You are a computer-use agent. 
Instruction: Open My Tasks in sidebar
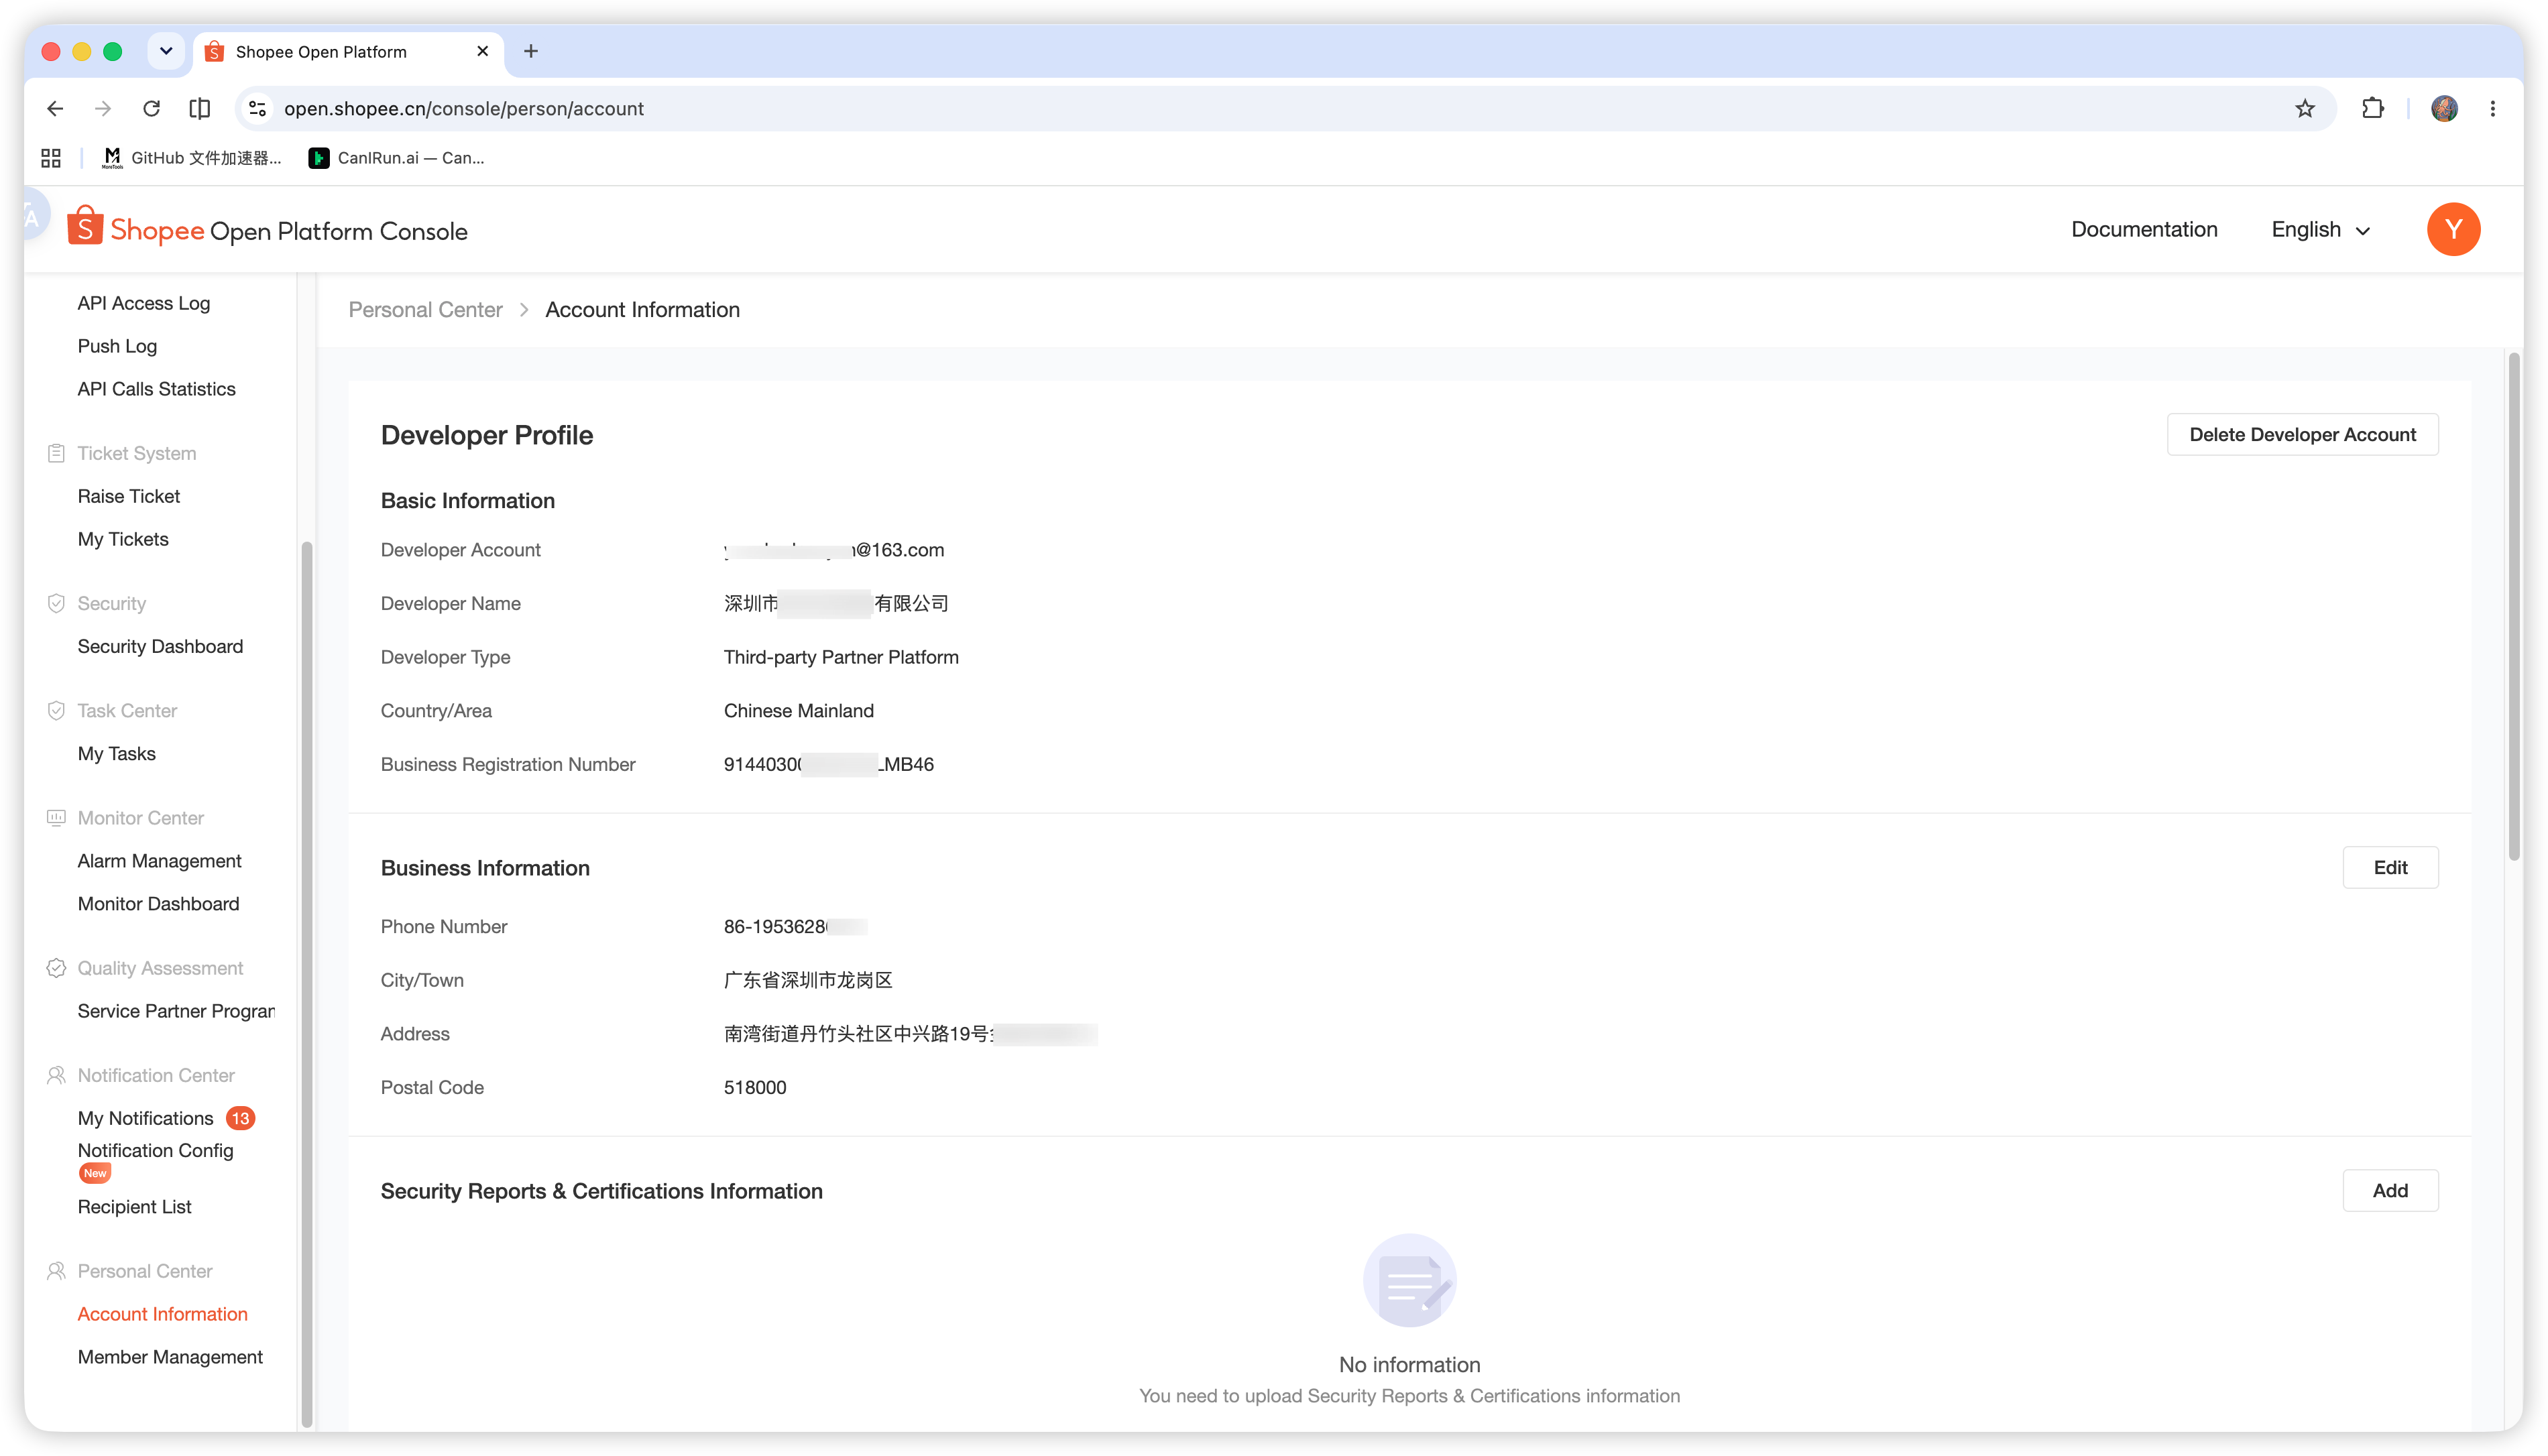coord(116,753)
